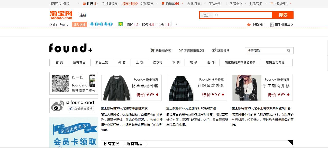Click the 收藏店铺 star icon
This screenshot has height=148, width=328.
tap(248, 24)
